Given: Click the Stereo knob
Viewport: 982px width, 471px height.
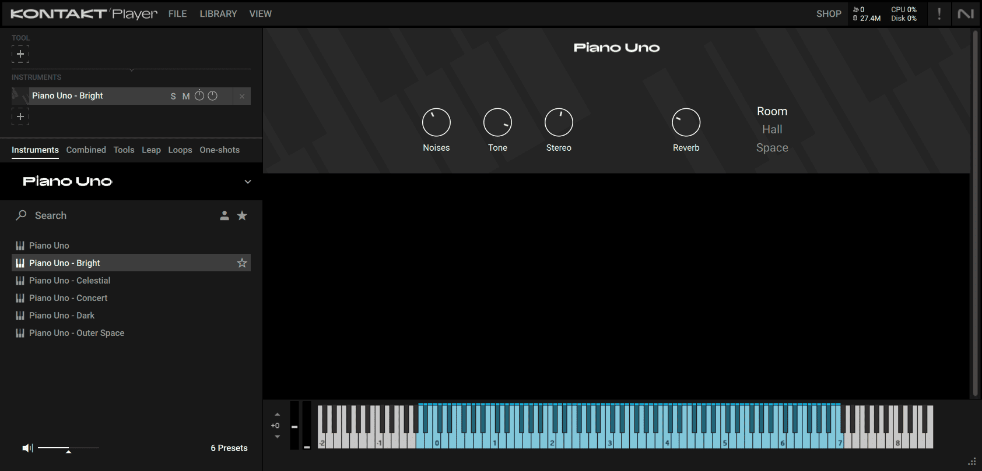Looking at the screenshot, I should [x=559, y=122].
